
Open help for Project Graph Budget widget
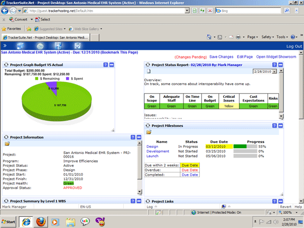(x=105, y=65)
